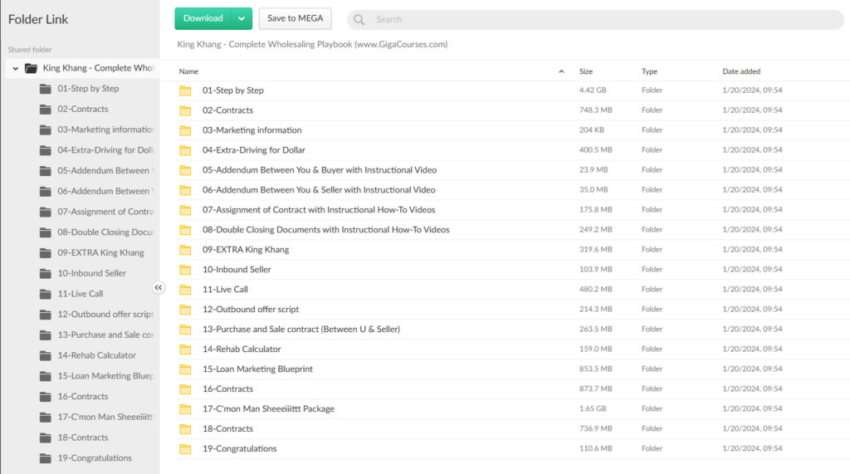This screenshot has height=474, width=850.
Task: Click the yellow folder icon beside 14-Rehab Calculator
Action: pyautogui.click(x=185, y=349)
